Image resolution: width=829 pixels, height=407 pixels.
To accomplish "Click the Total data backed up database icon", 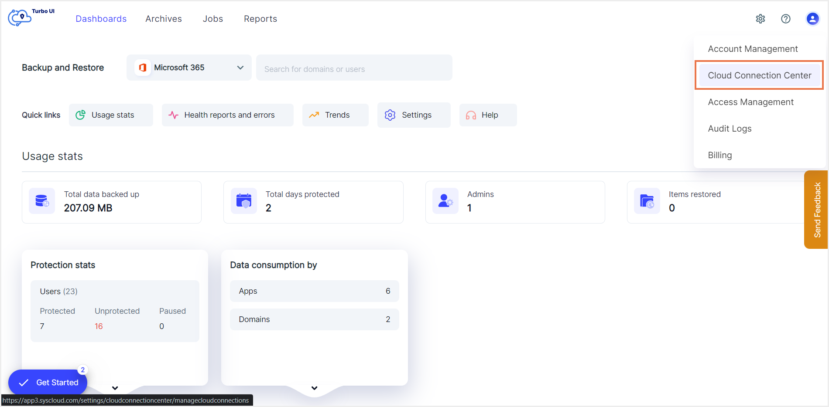I will (42, 201).
